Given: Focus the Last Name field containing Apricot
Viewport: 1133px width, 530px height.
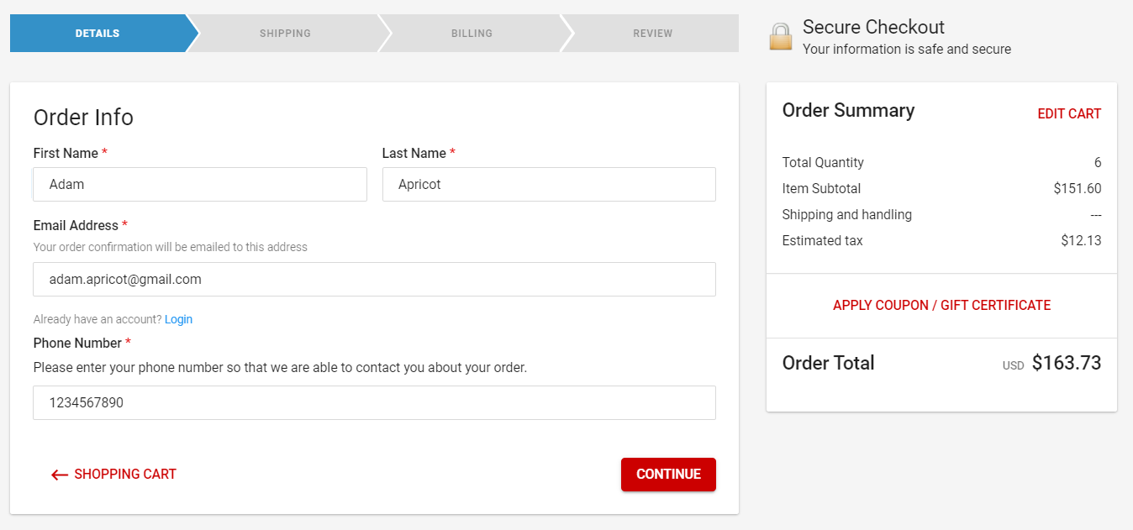Looking at the screenshot, I should coord(549,185).
